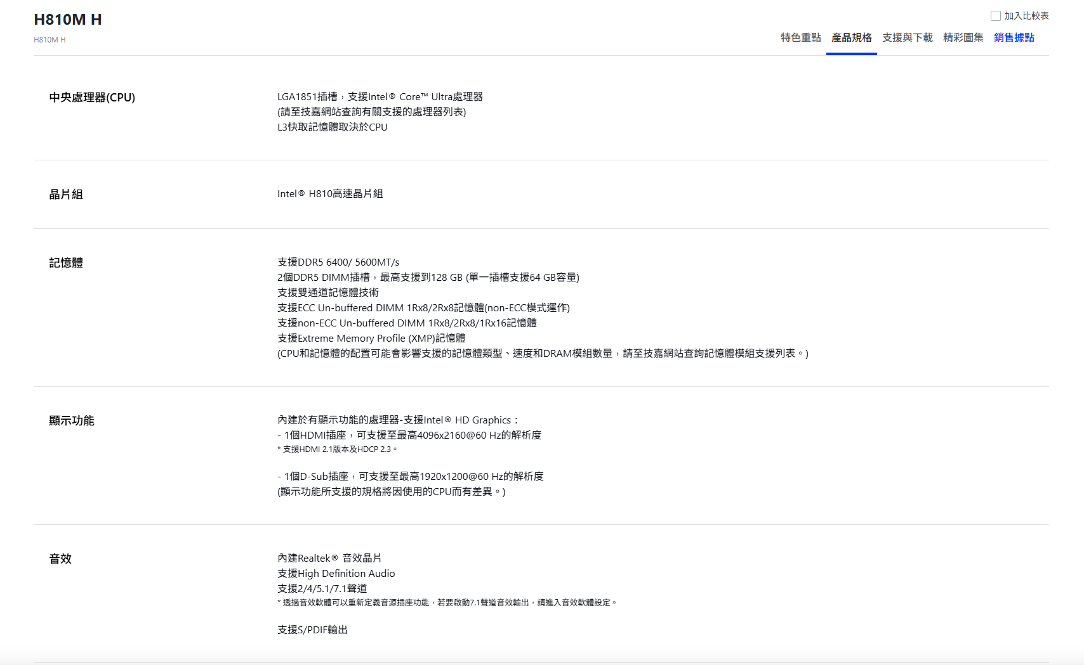The height and width of the screenshot is (665, 1084).
Task: Click the Extreme Memory Profile (XMP) line
Action: [371, 339]
